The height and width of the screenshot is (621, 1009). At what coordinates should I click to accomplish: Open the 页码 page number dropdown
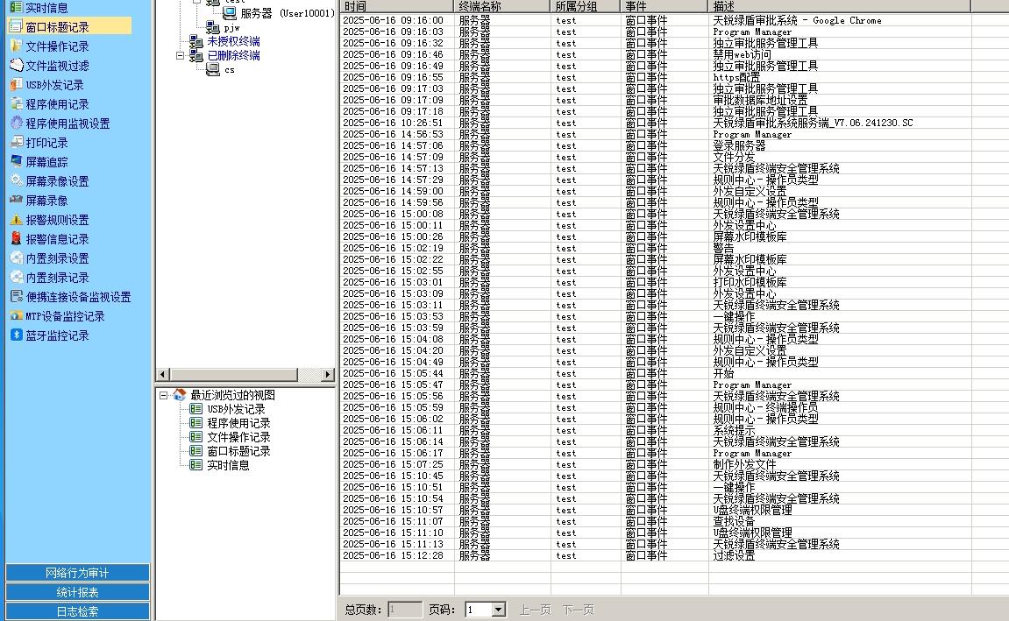(x=498, y=610)
